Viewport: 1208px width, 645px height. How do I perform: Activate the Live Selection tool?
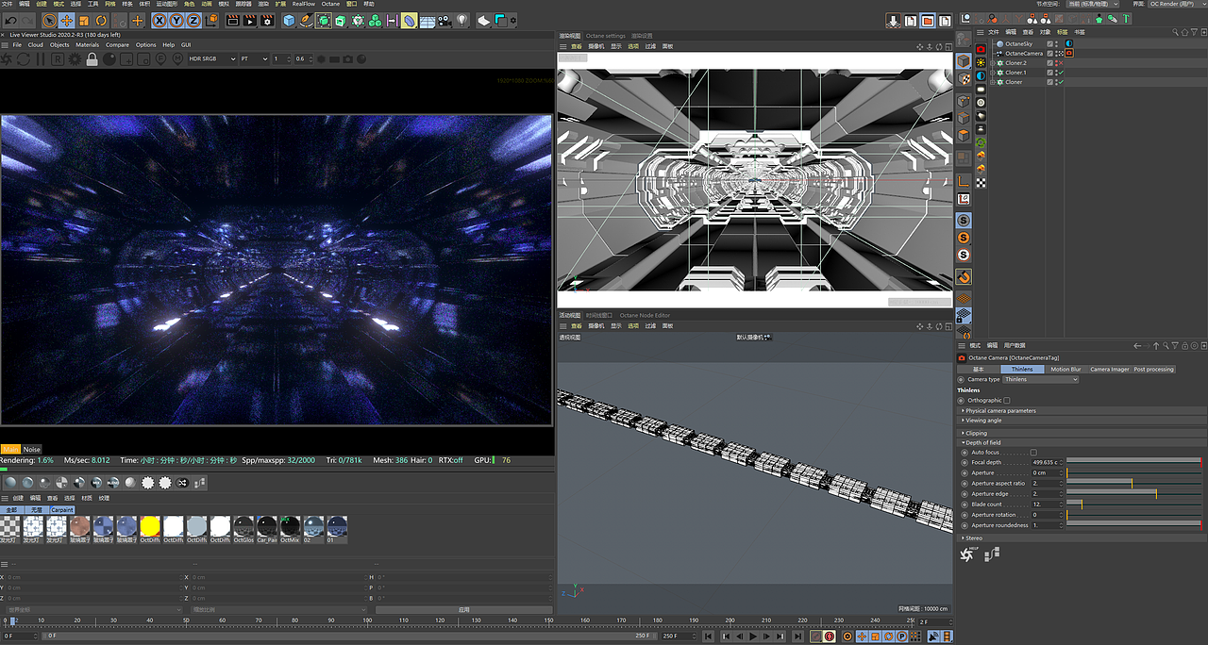coord(49,20)
